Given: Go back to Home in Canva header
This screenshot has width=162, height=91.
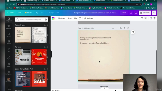Looking at the screenshot, I should pyautogui.click(x=11, y=13).
